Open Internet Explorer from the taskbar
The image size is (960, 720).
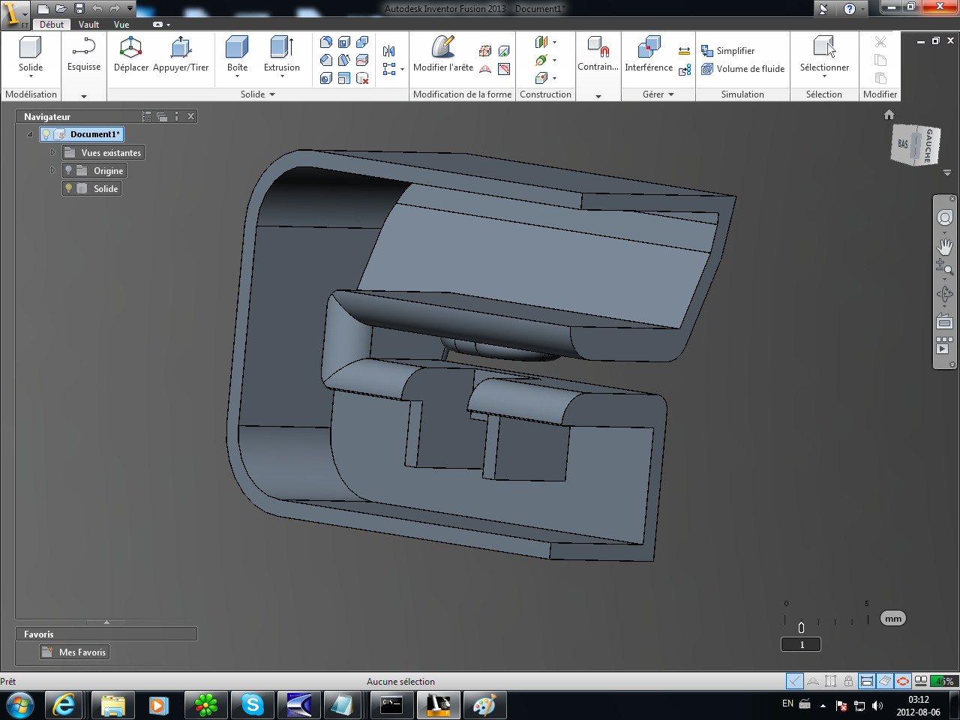tap(64, 705)
